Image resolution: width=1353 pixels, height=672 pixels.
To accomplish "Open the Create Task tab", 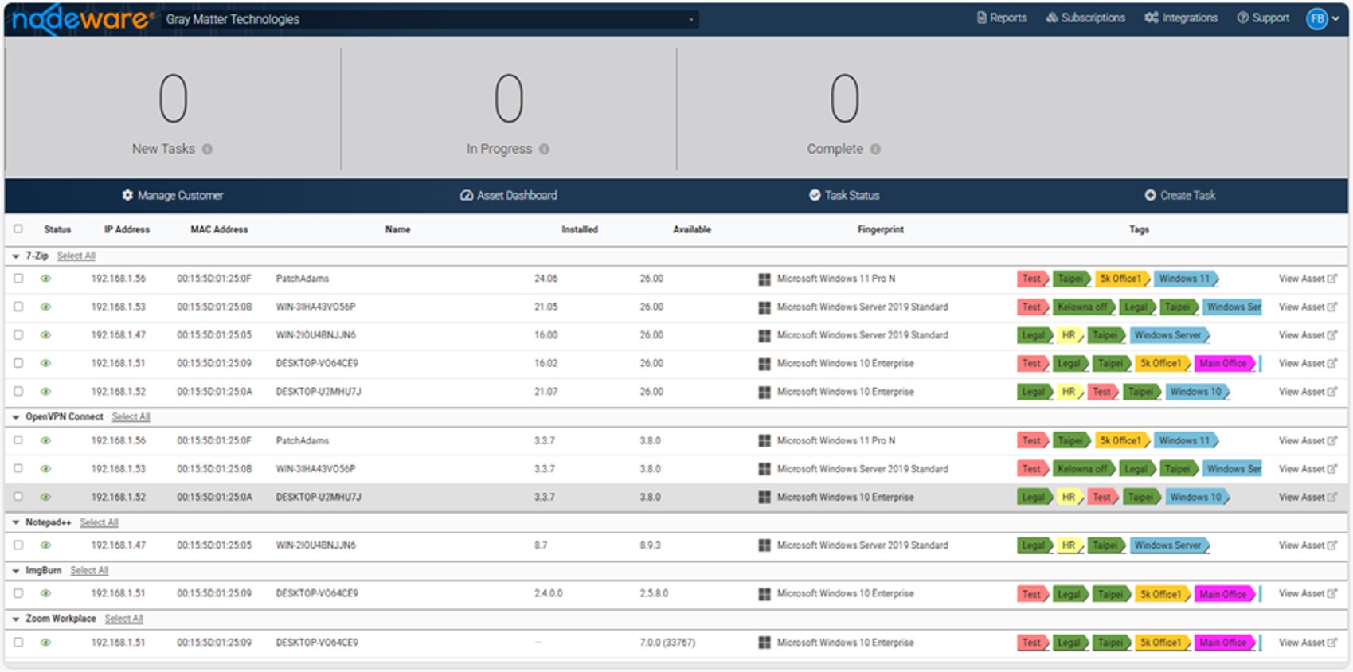I will click(1180, 195).
